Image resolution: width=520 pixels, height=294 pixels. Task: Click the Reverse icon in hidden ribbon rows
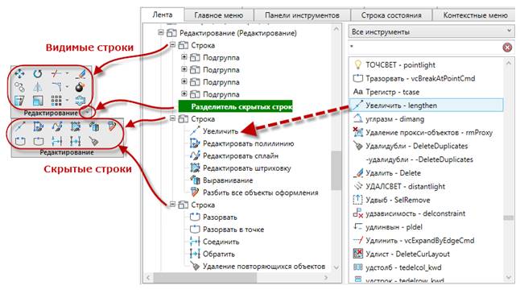coord(76,141)
